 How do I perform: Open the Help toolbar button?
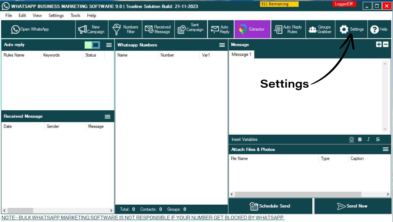point(379,29)
